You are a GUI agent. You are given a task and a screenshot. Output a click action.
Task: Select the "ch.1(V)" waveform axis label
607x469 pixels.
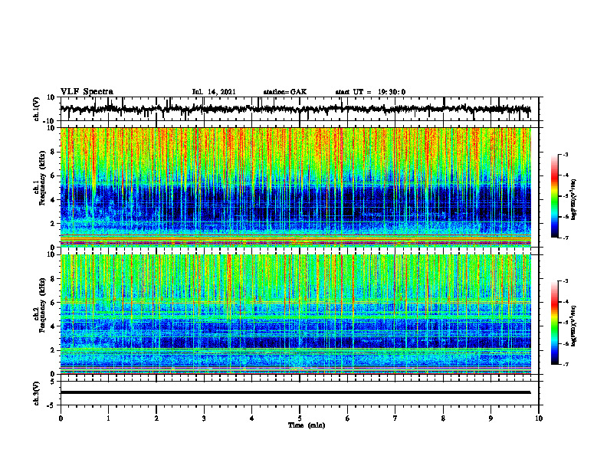click(37, 109)
